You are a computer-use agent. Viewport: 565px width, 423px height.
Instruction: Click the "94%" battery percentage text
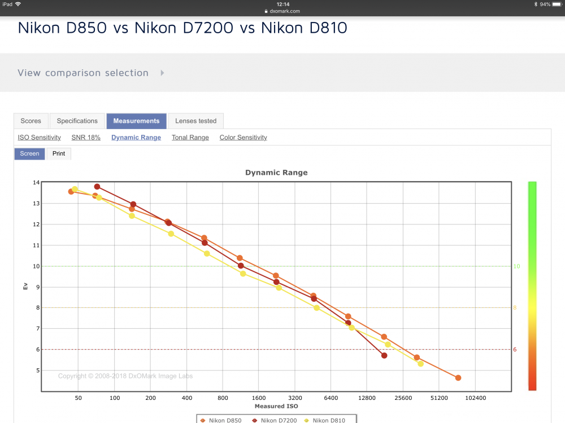(545, 5)
